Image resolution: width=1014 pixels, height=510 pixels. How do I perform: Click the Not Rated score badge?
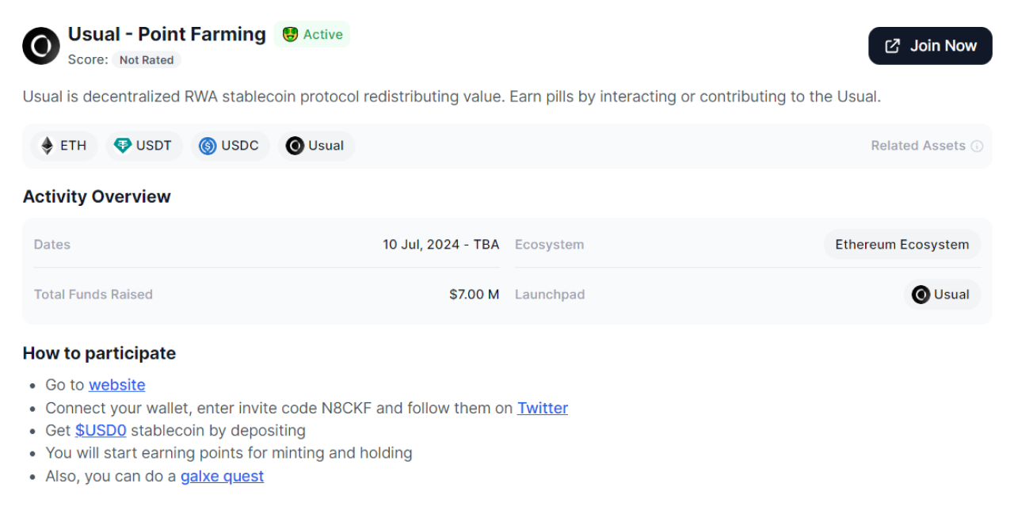147,59
